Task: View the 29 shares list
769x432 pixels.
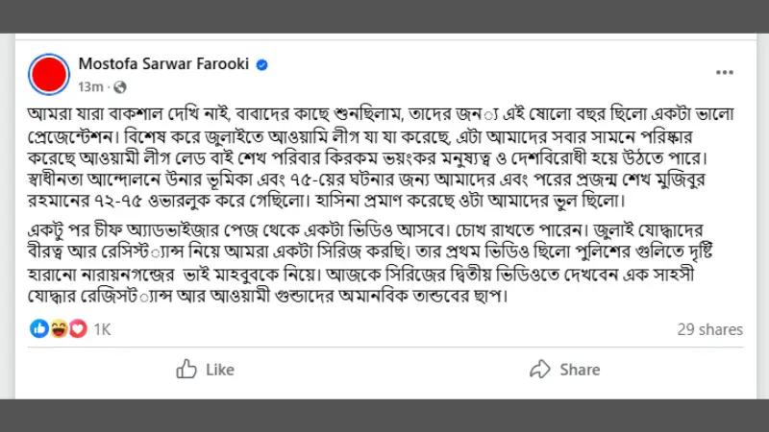Action: pos(710,329)
